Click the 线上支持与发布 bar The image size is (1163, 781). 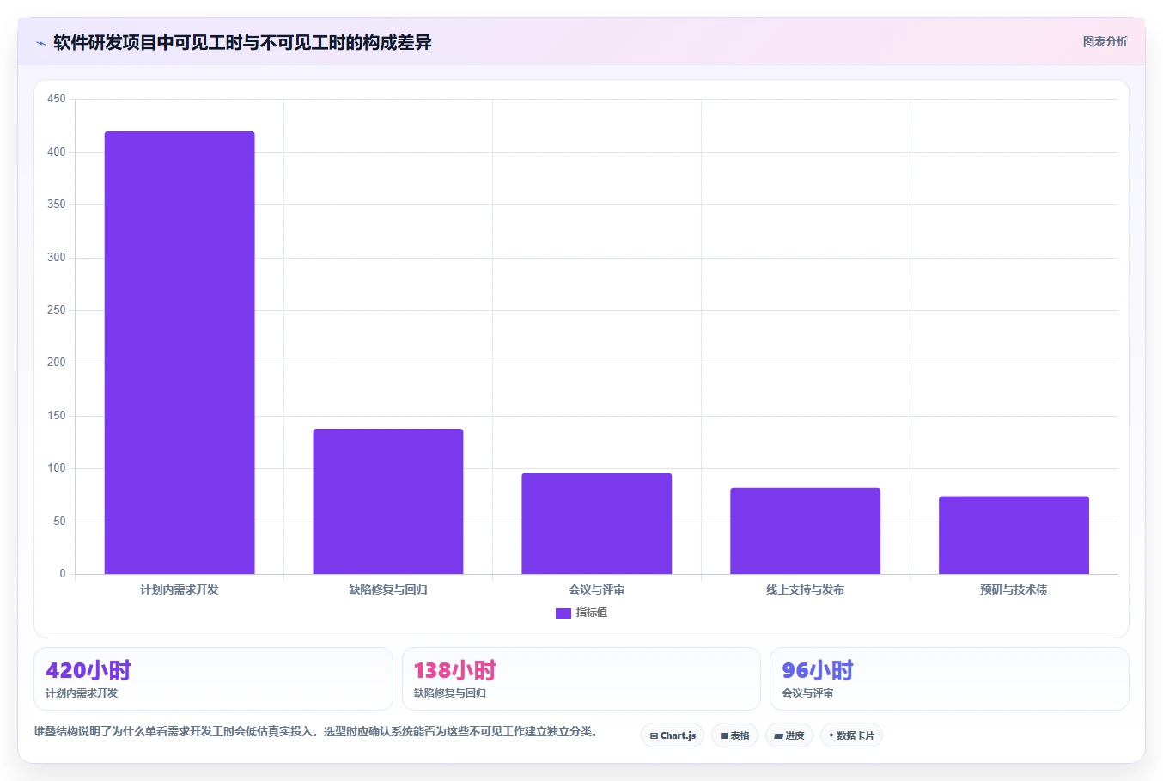806,531
